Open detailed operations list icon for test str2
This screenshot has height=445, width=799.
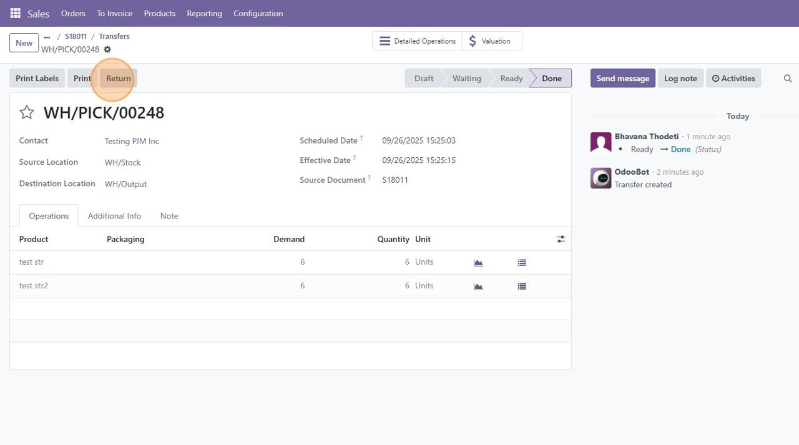point(522,286)
